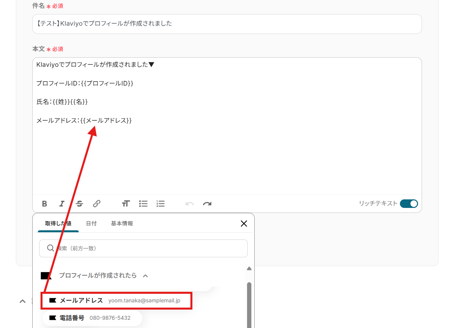The image size is (449, 328).
Task: Open the text size tool
Action: click(x=126, y=204)
